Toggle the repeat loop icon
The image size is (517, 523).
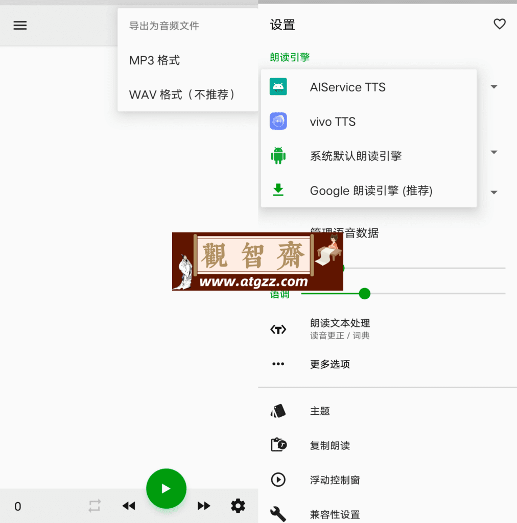pyautogui.click(x=95, y=506)
